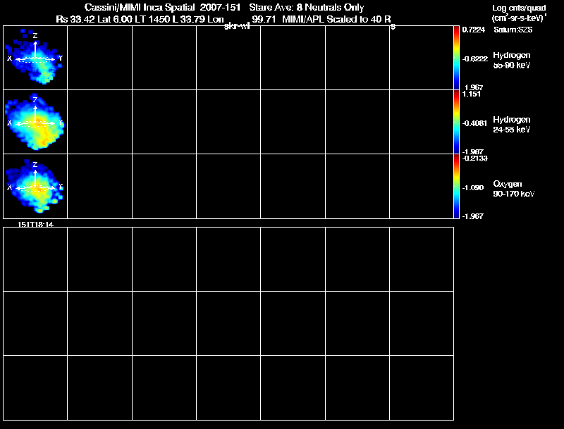Click the -0.4081 scale midpoint value
Viewport: 564px width, 429px height.
pos(474,123)
